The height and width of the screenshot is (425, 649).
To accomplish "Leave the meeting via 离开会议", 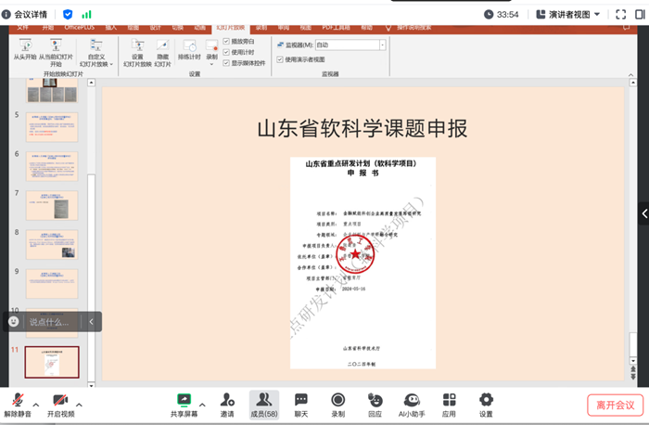I will coord(614,405).
